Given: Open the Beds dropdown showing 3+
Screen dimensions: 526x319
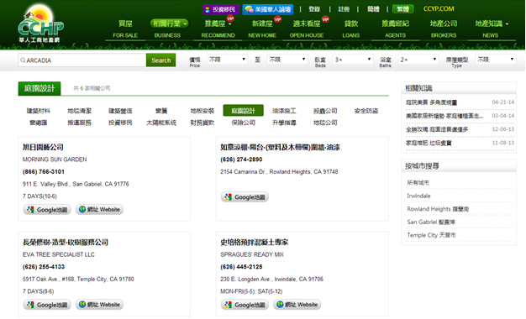Looking at the screenshot, I should click(x=353, y=60).
